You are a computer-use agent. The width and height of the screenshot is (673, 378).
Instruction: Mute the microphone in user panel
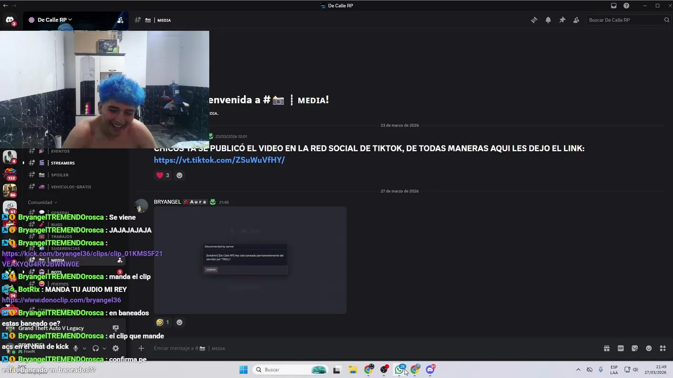(76, 348)
